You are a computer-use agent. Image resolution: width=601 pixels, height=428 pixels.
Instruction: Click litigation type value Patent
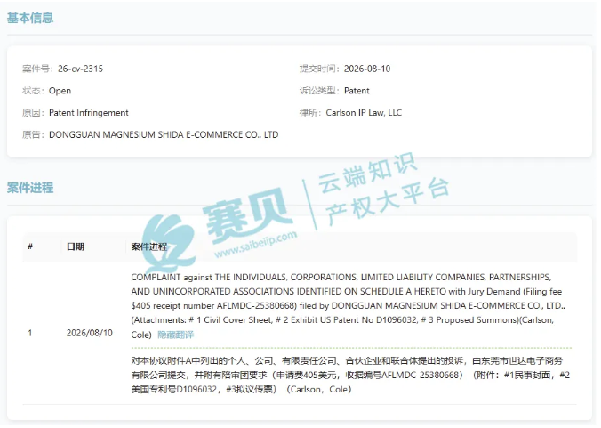[357, 91]
